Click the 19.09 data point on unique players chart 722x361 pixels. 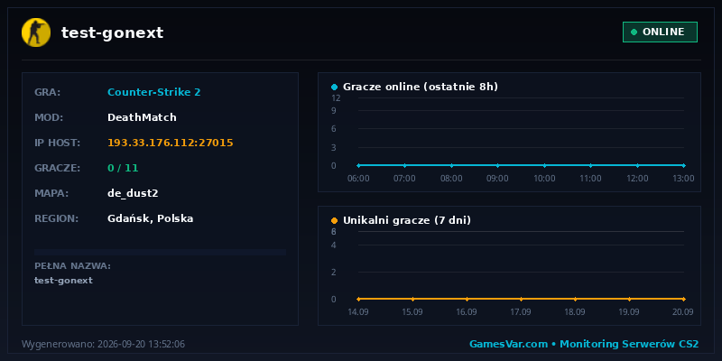629,299
